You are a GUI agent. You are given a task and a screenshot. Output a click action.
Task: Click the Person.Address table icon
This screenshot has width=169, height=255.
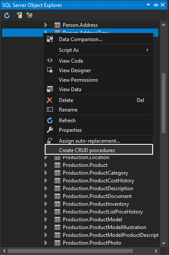[x=57, y=25]
